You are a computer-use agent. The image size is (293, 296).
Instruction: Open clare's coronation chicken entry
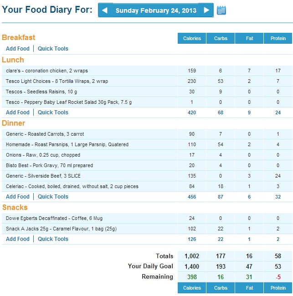(x=47, y=71)
